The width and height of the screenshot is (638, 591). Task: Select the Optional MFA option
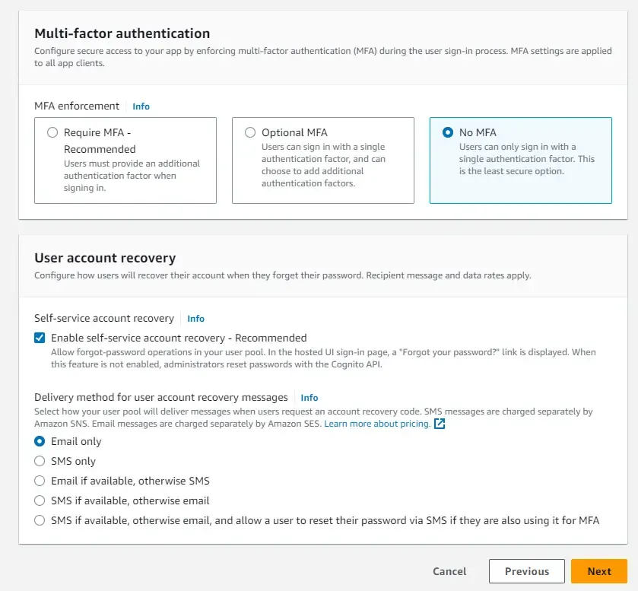tap(250, 132)
